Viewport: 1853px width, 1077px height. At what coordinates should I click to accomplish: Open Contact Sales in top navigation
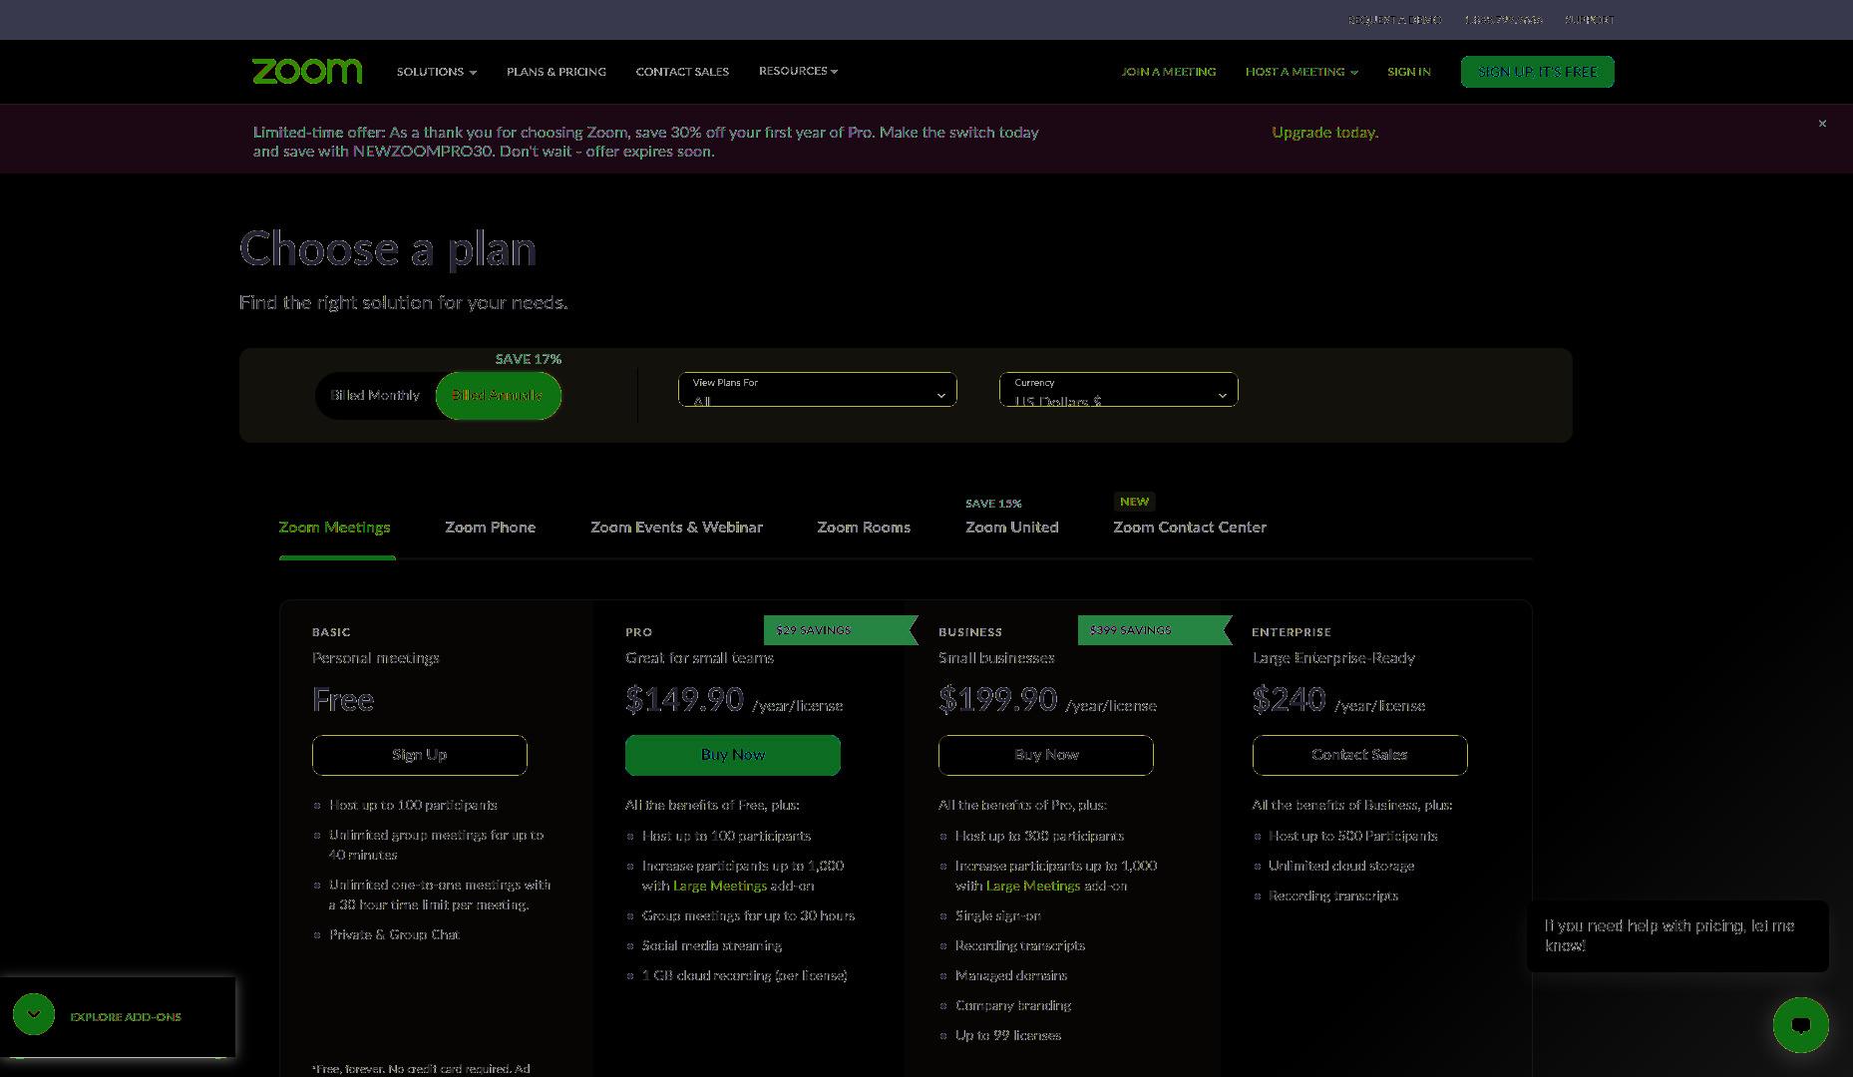point(682,72)
